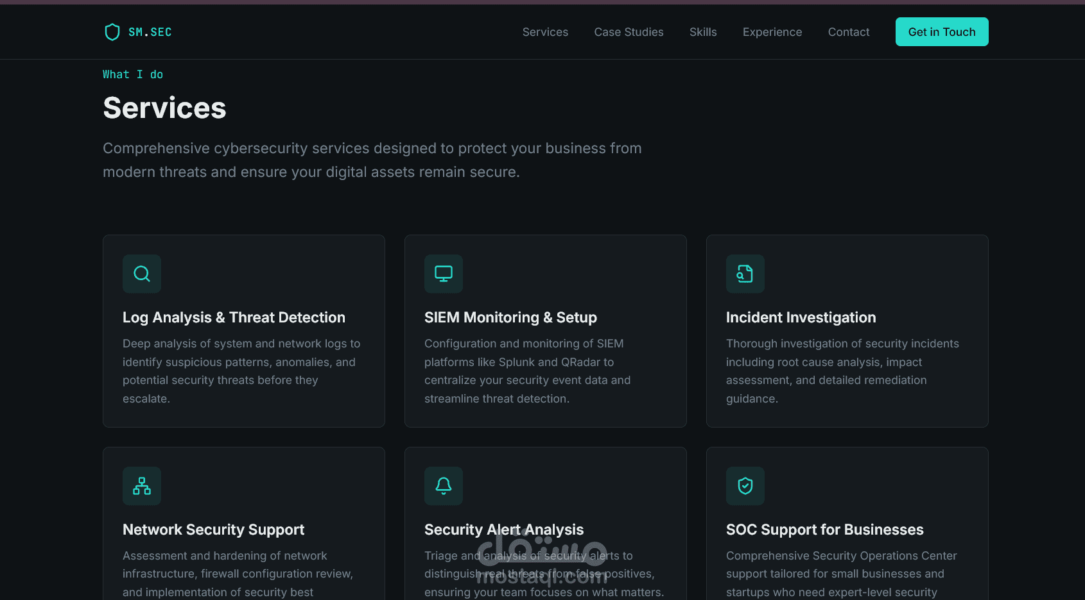1085x600 pixels.
Task: Click the magnifier icon on Log Analysis card
Action: [x=142, y=274]
